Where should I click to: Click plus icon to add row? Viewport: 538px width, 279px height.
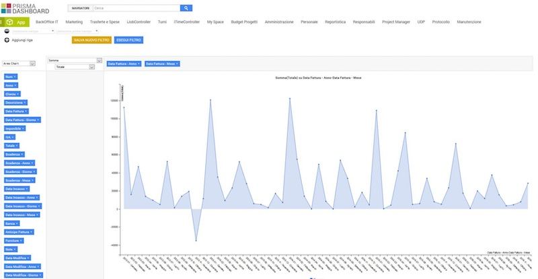(x=7, y=40)
